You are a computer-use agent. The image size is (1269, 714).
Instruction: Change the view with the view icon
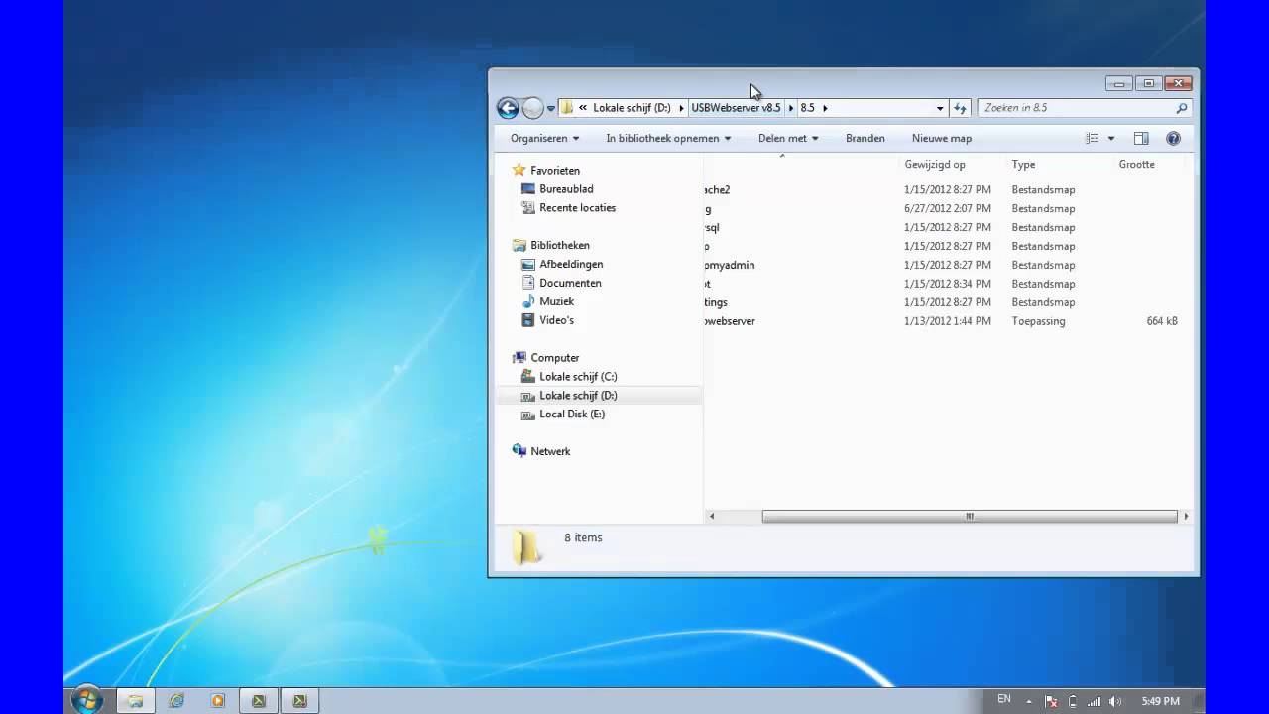coord(1093,138)
